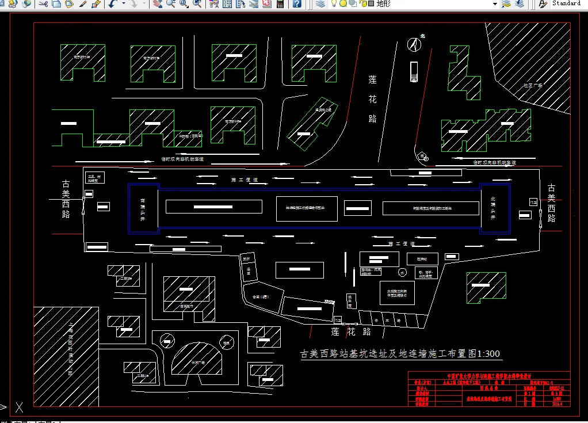Toggle freeze in current viewport for layer
588x423 pixels.
pyautogui.click(x=353, y=4)
